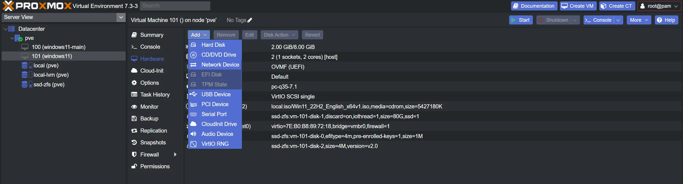The image size is (683, 184).
Task: Open the root@pam user menu
Action: [660, 6]
